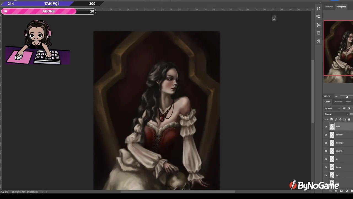Toggle the adjustment layer filter icon
Image resolution: width=353 pixels, height=199 pixels.
coord(349,108)
